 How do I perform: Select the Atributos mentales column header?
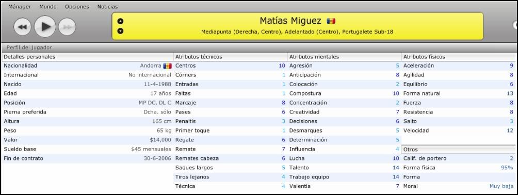(x=314, y=57)
